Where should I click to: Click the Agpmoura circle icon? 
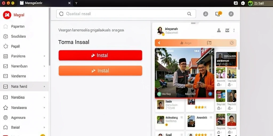(x=6, y=118)
